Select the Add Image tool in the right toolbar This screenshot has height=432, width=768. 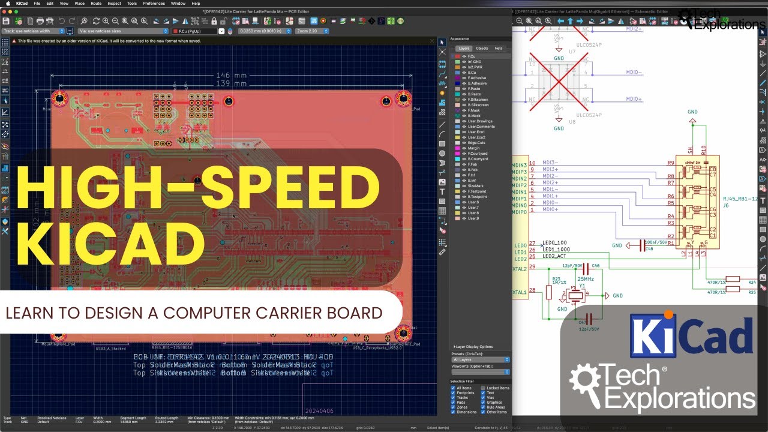tap(442, 182)
